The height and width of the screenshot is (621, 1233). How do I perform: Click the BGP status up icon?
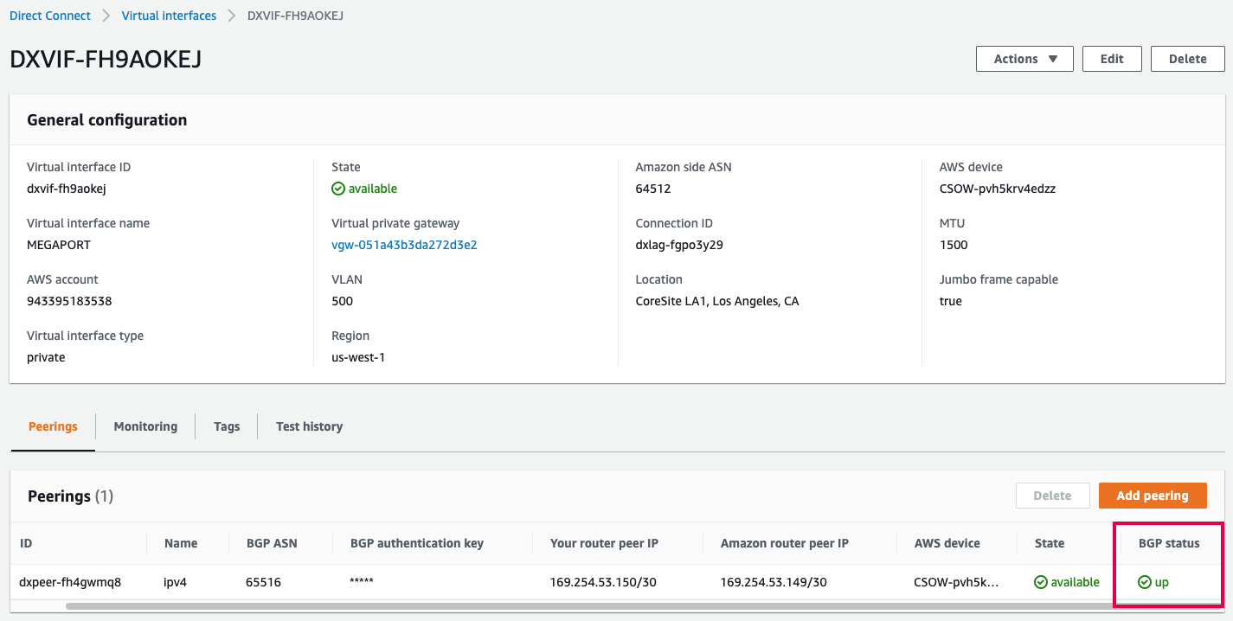[x=1146, y=581]
